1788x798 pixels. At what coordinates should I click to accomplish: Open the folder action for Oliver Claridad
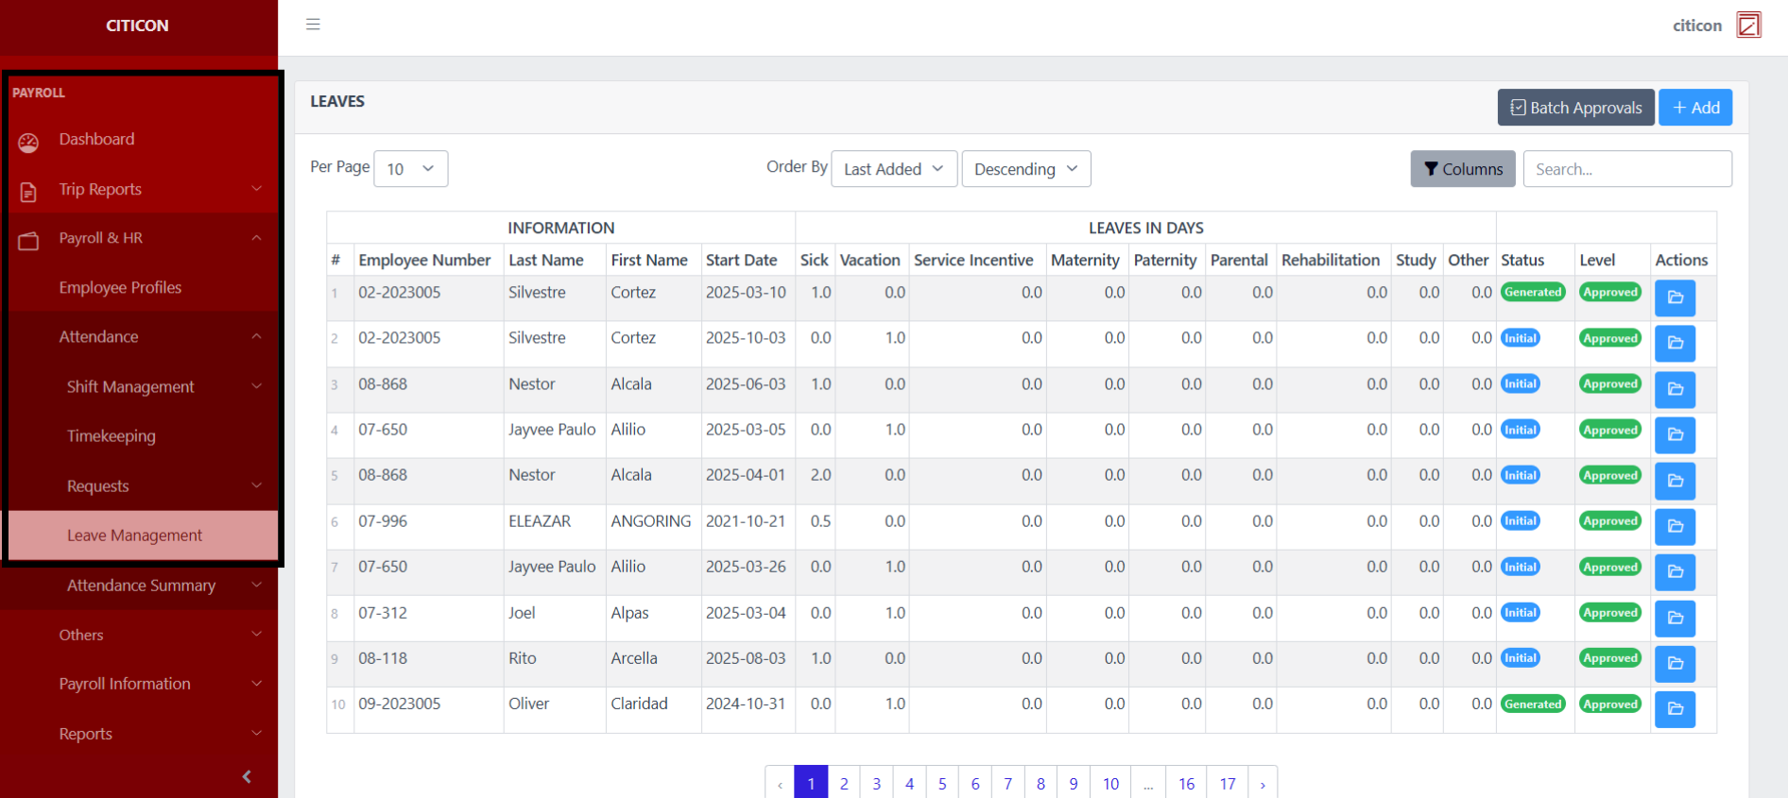tap(1675, 709)
